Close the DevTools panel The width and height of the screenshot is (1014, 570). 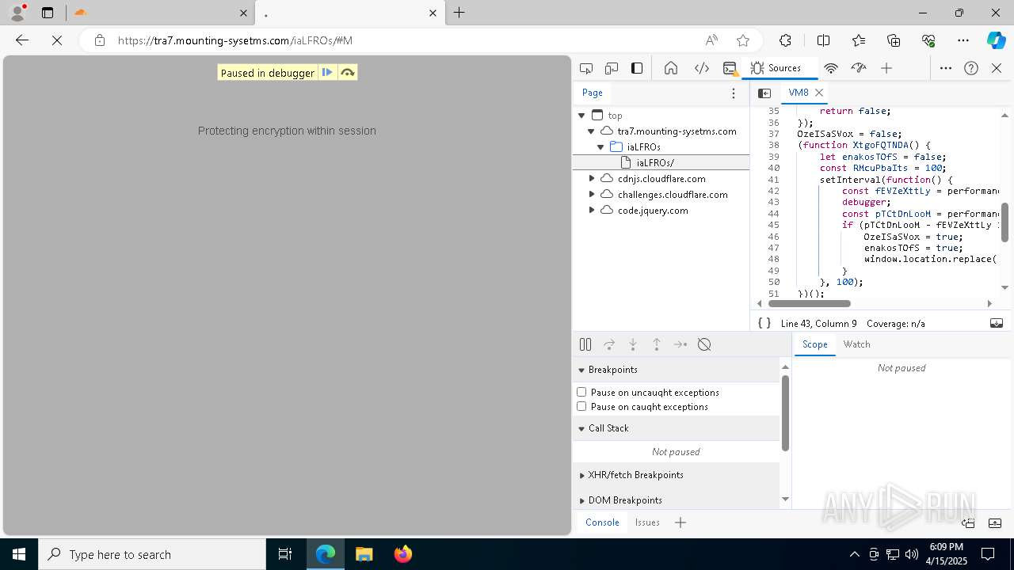tap(997, 68)
